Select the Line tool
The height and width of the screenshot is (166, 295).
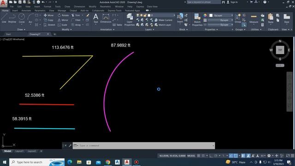click(4, 18)
